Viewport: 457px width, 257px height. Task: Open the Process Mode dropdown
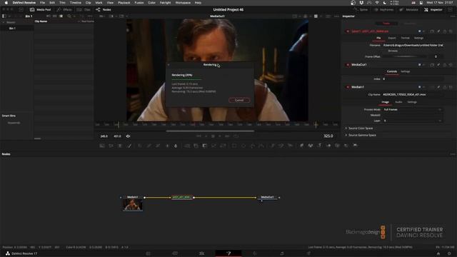(413, 109)
